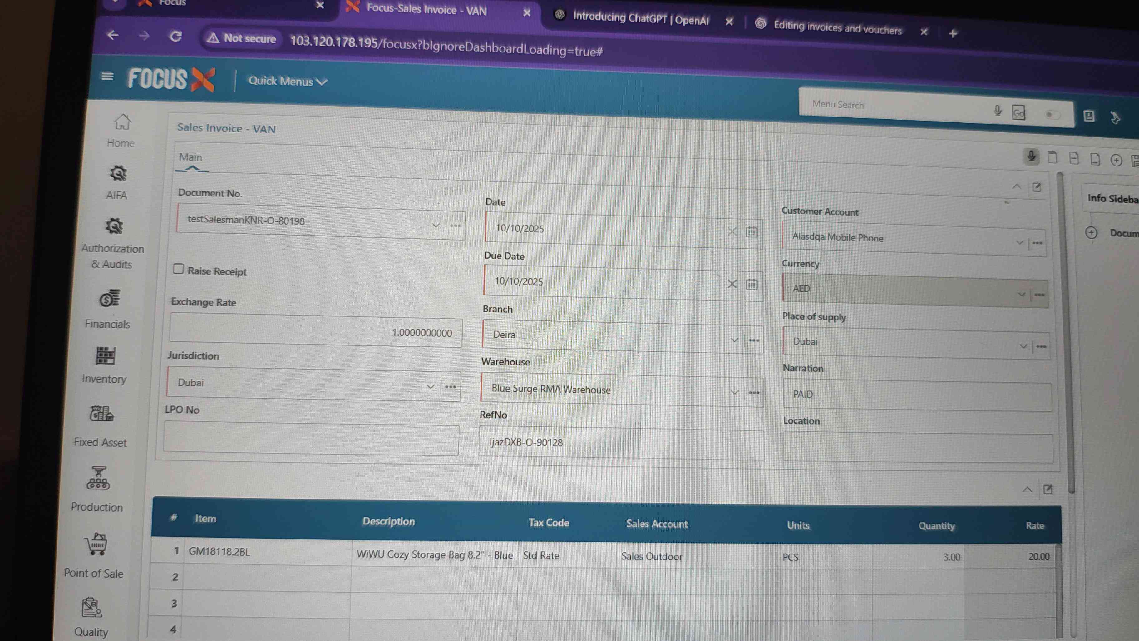This screenshot has height=641, width=1139.
Task: Select the Main tab
Action: pos(190,157)
